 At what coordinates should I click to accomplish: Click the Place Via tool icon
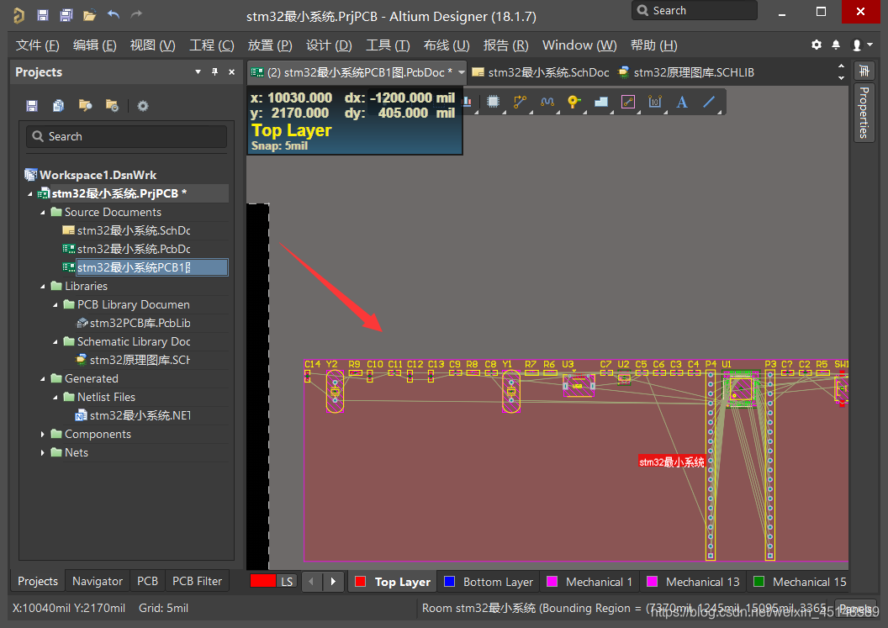coord(573,102)
